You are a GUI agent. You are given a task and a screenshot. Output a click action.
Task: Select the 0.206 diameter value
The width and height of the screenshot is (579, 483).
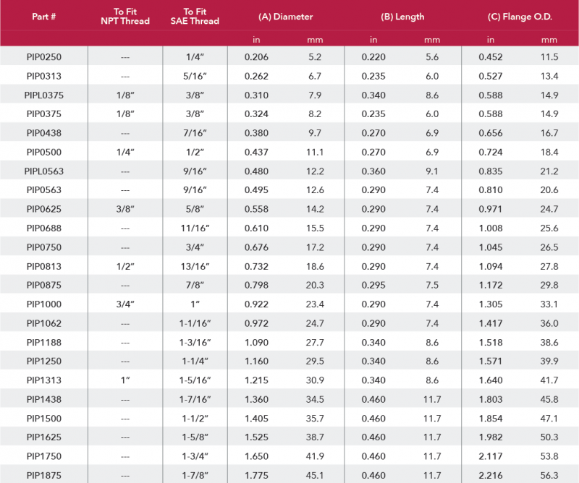256,56
